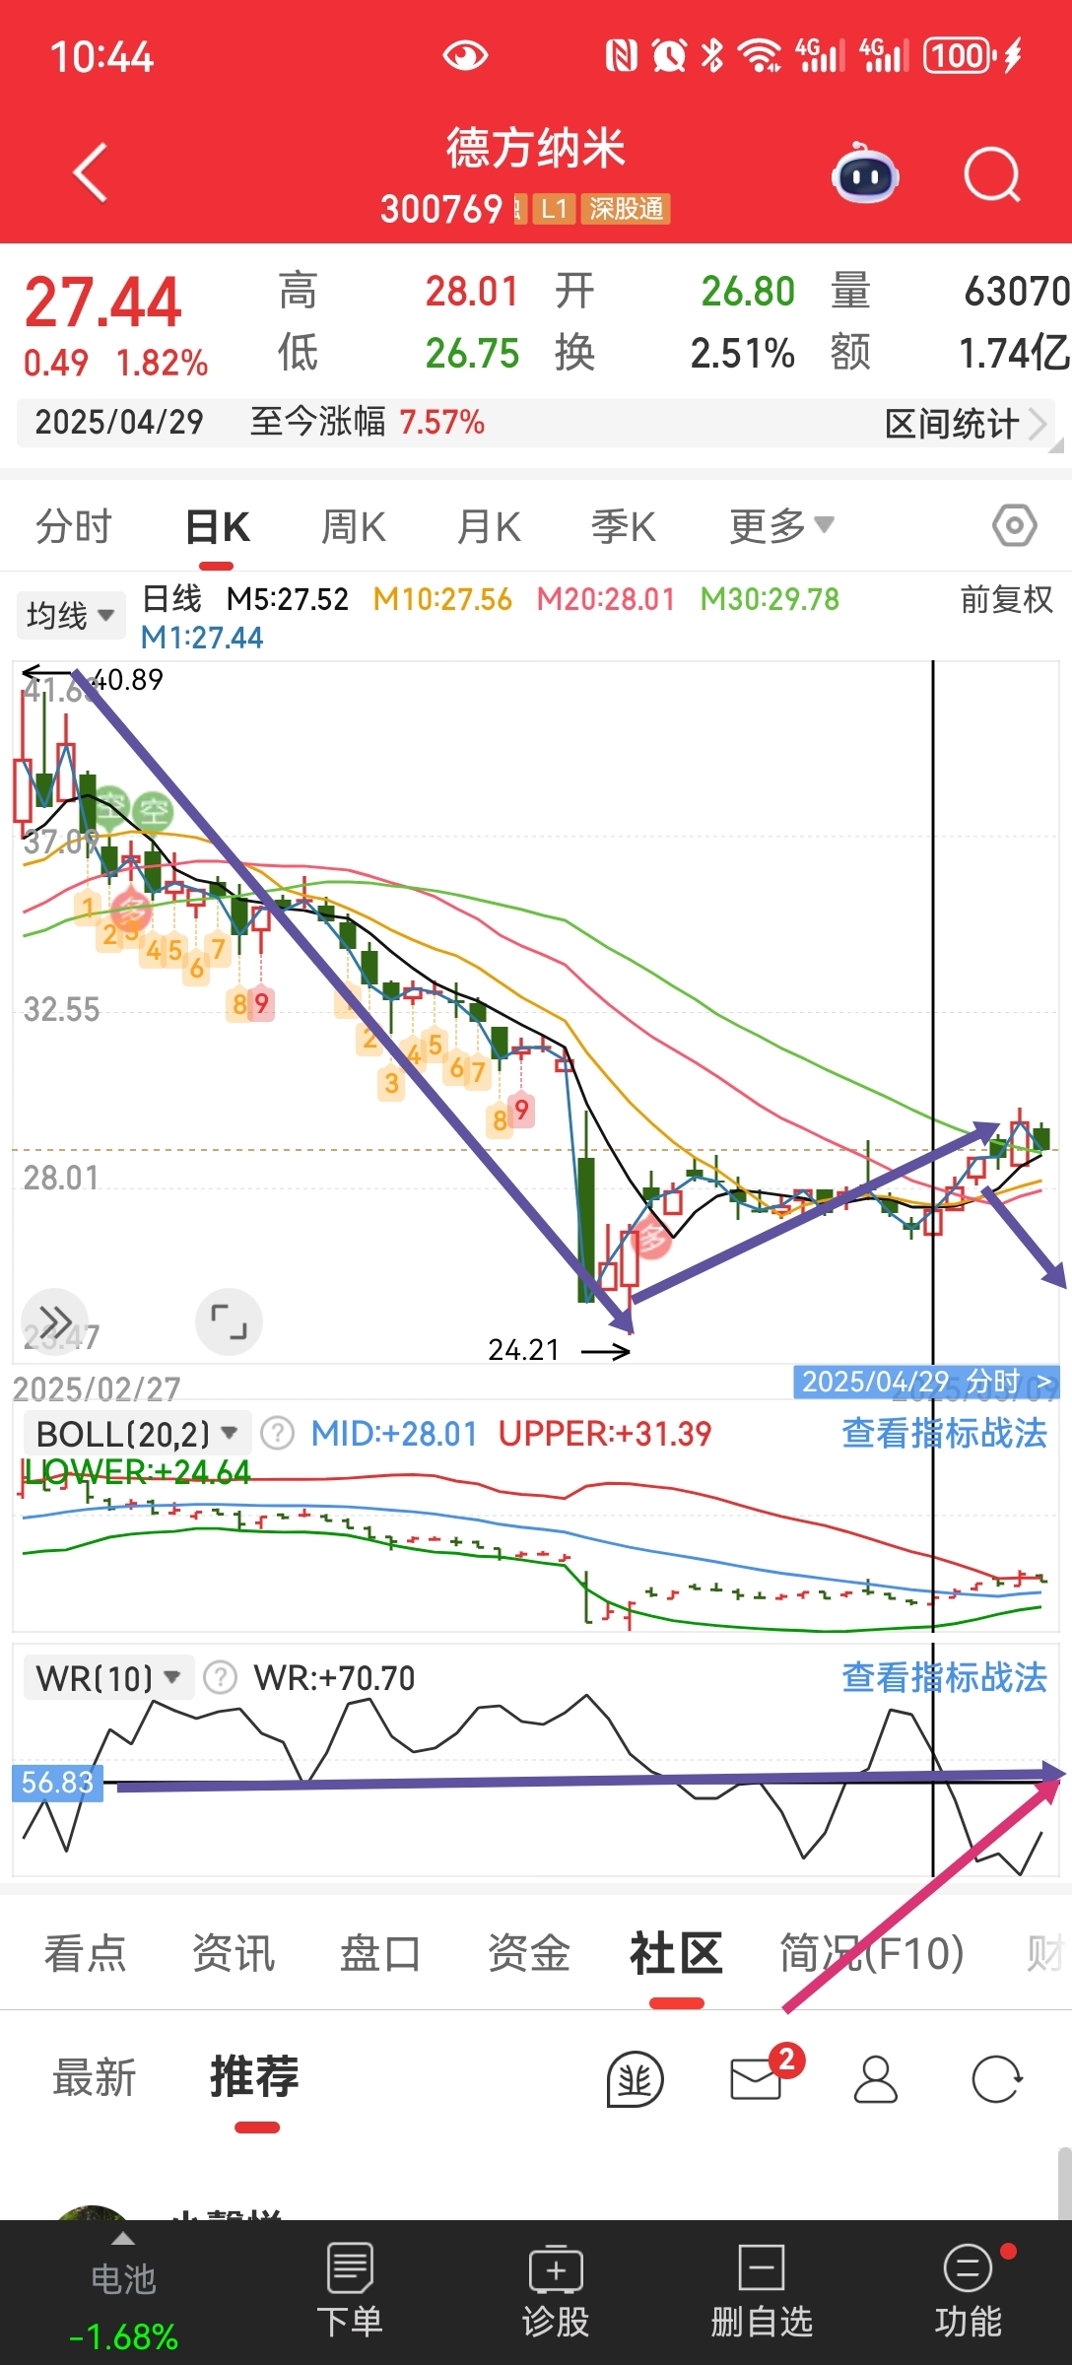
Task: Tap the 深股通 badge
Action: coord(626,209)
